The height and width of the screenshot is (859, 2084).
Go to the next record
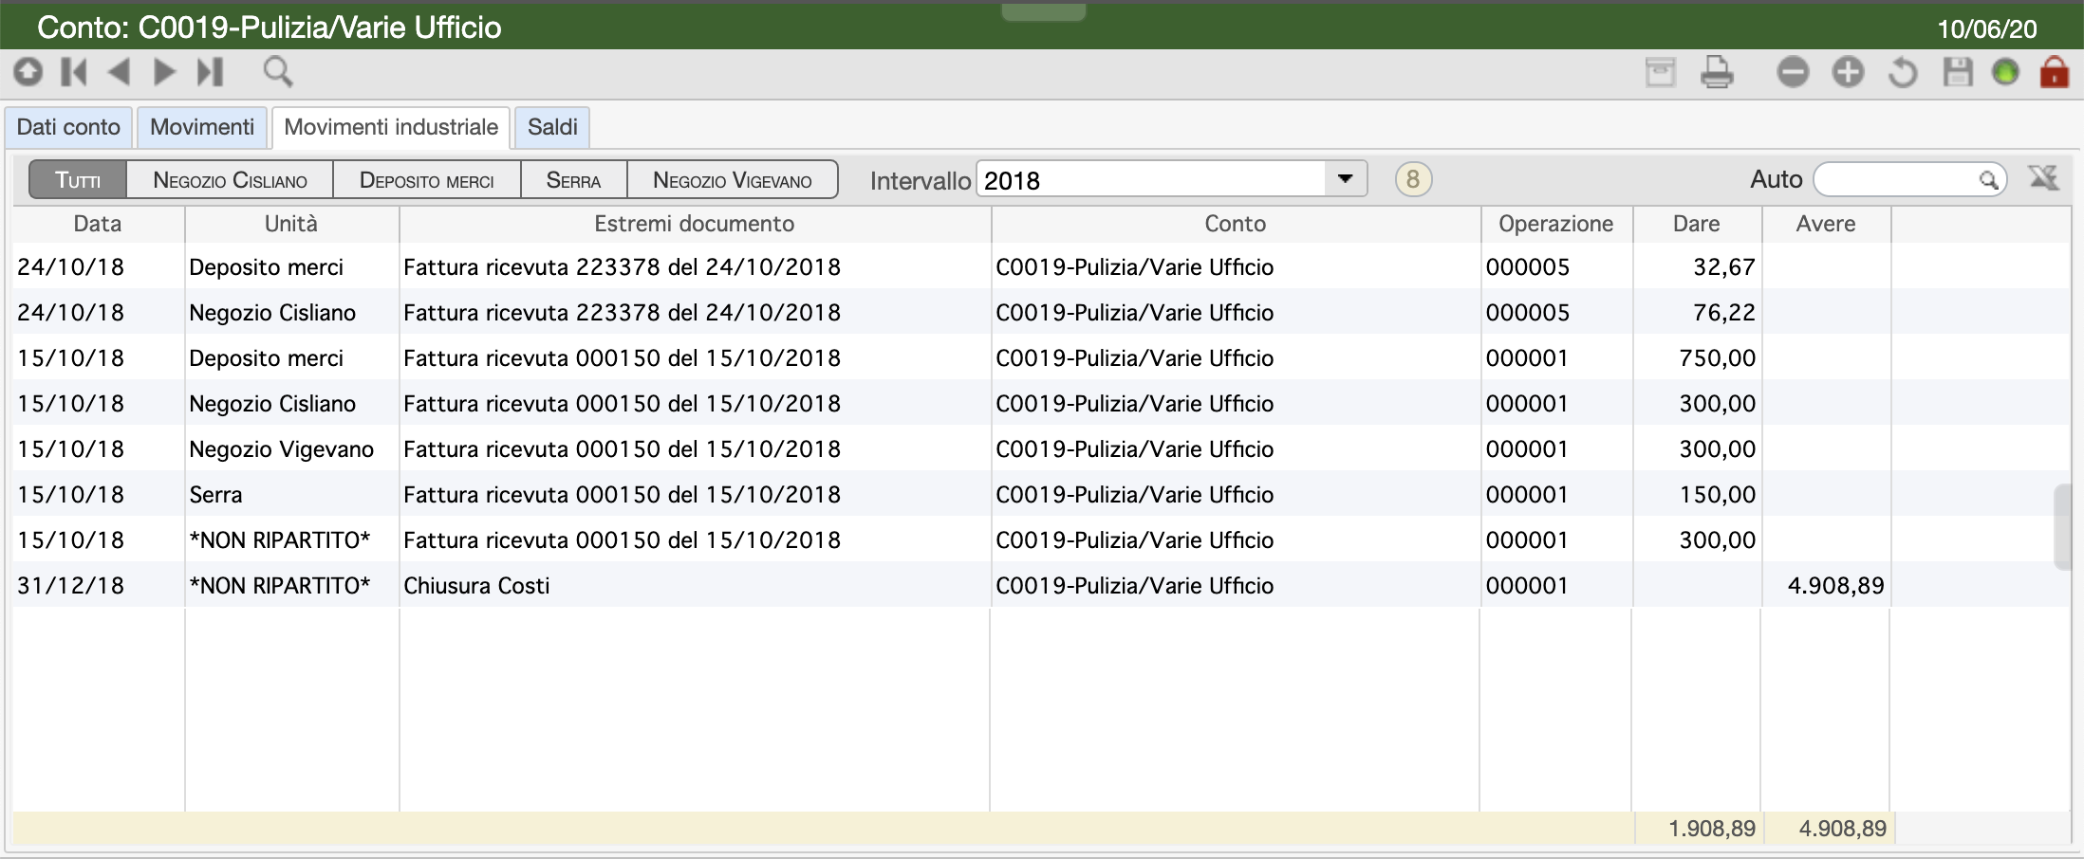(164, 72)
